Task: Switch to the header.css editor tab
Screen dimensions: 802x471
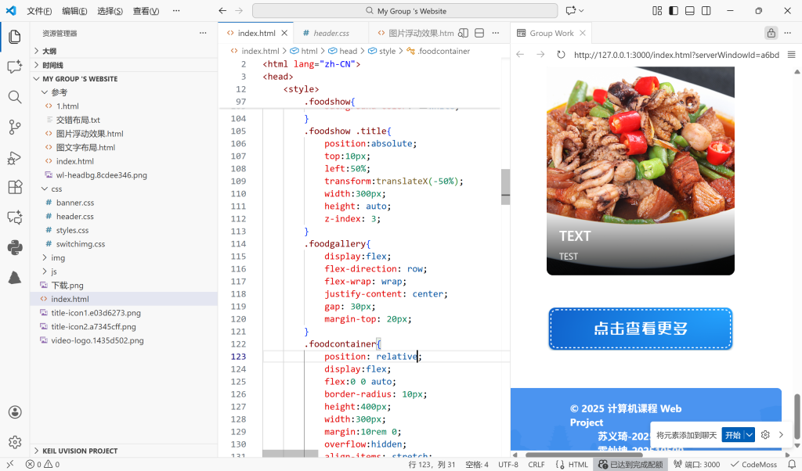Action: (x=331, y=34)
